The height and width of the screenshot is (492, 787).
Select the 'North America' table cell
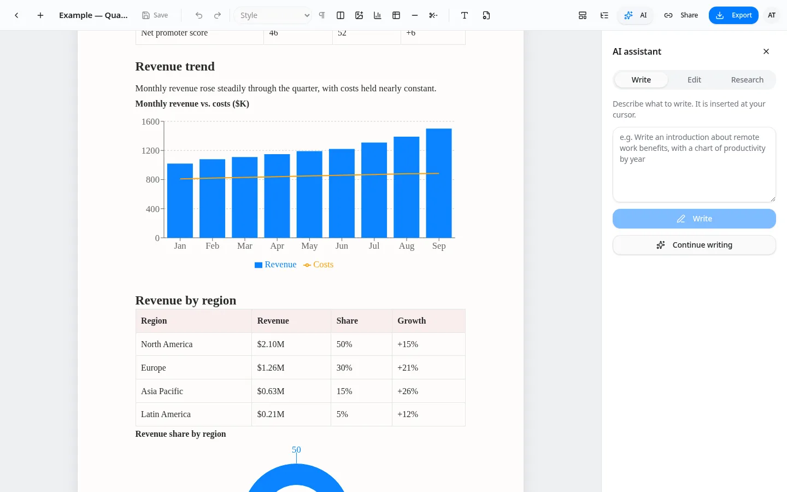[193, 344]
